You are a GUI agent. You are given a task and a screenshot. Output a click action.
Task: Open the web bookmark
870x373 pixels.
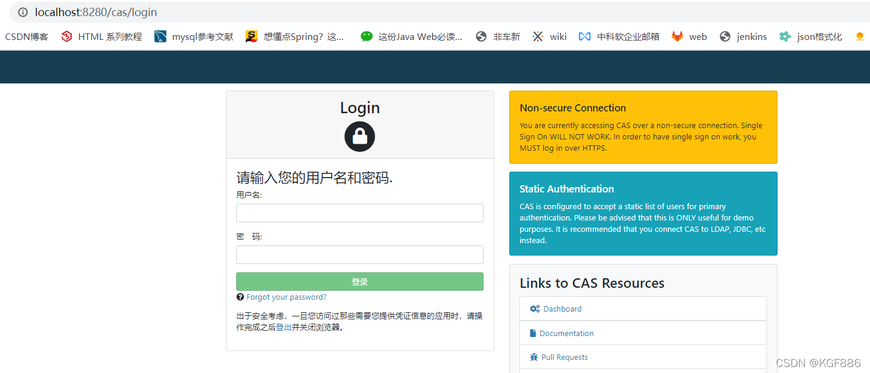click(x=698, y=36)
